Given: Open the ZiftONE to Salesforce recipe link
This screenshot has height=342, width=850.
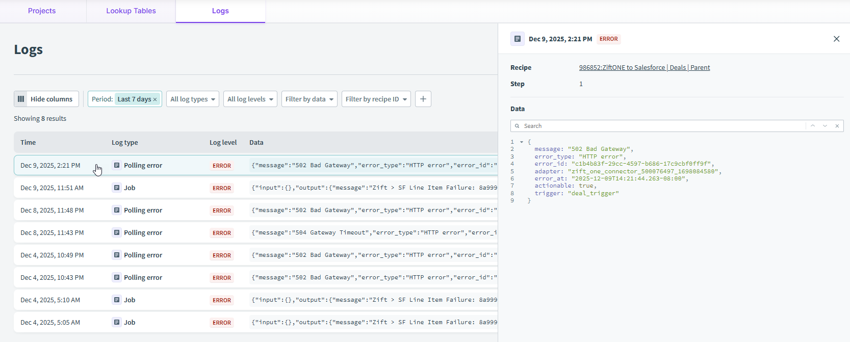Looking at the screenshot, I should pos(644,67).
